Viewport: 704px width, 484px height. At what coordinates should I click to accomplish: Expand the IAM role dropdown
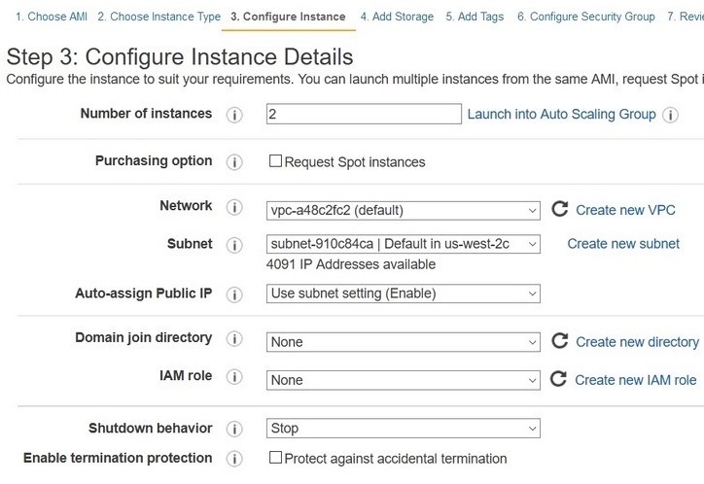click(404, 380)
